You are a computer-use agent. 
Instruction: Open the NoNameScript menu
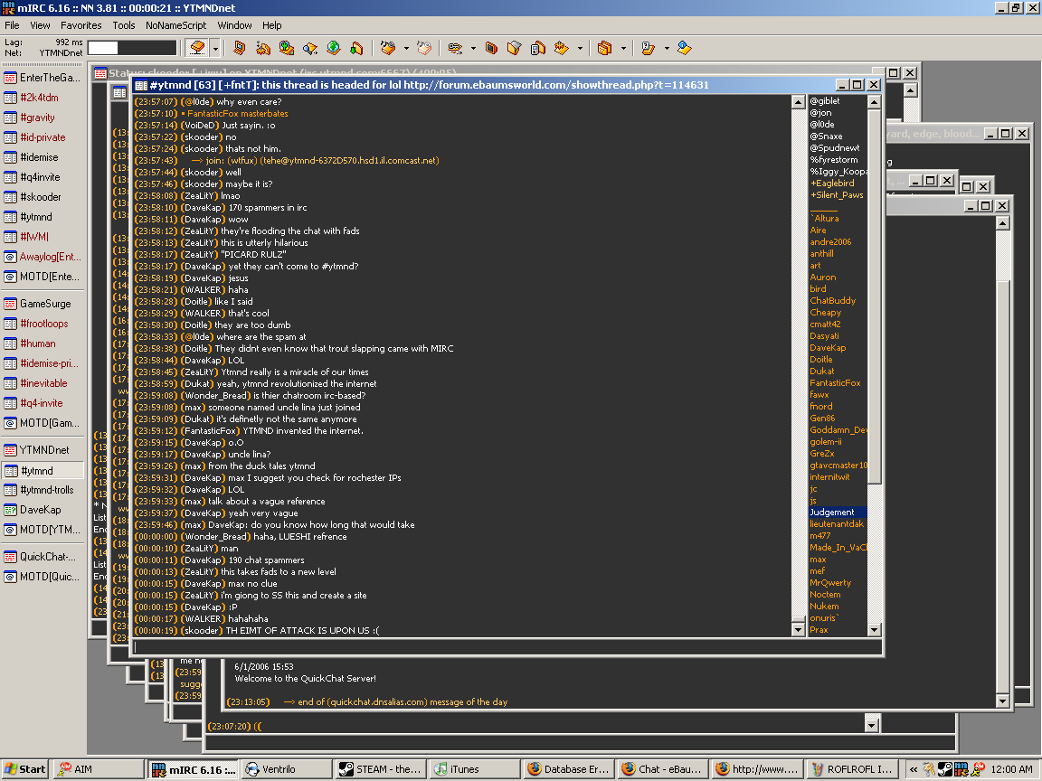pyautogui.click(x=175, y=25)
